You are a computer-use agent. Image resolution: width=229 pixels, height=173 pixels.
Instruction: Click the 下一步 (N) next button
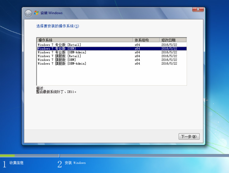(x=189, y=137)
